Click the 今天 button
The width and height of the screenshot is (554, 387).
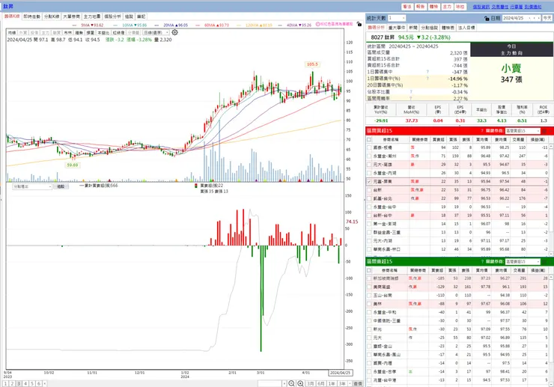(547, 18)
